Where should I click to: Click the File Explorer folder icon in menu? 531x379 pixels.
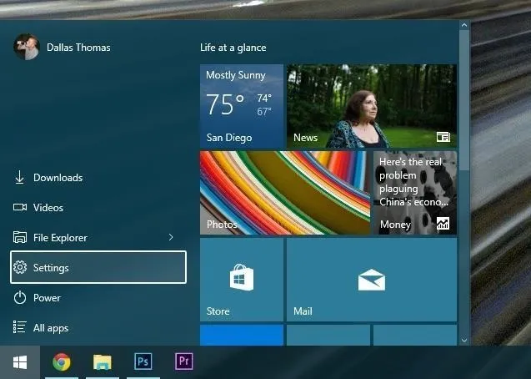tap(20, 237)
